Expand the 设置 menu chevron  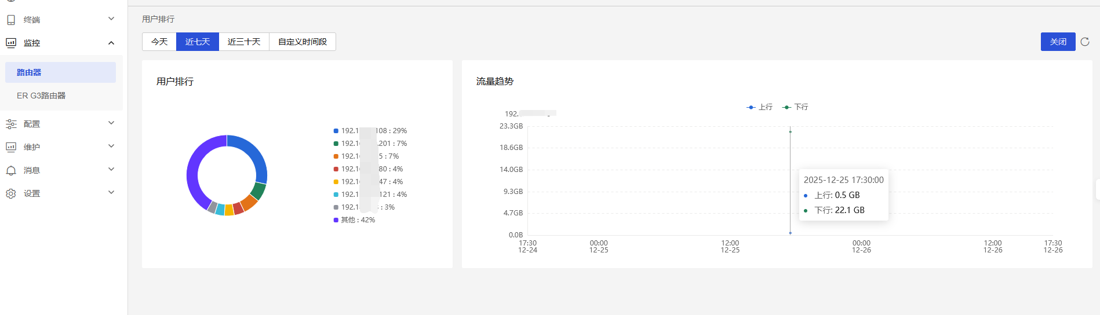[111, 193]
